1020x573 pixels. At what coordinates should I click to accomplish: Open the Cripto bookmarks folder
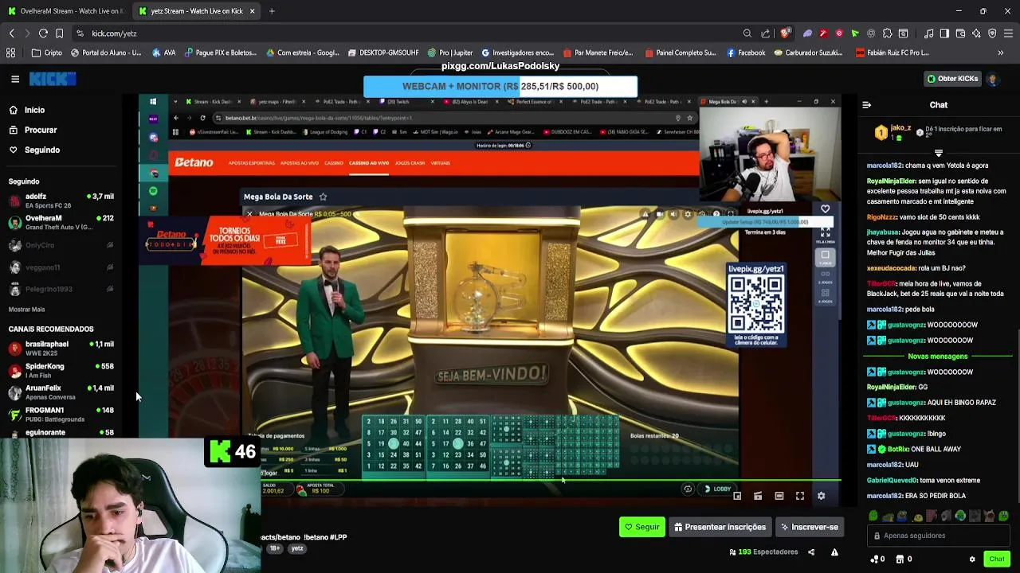tap(46, 53)
